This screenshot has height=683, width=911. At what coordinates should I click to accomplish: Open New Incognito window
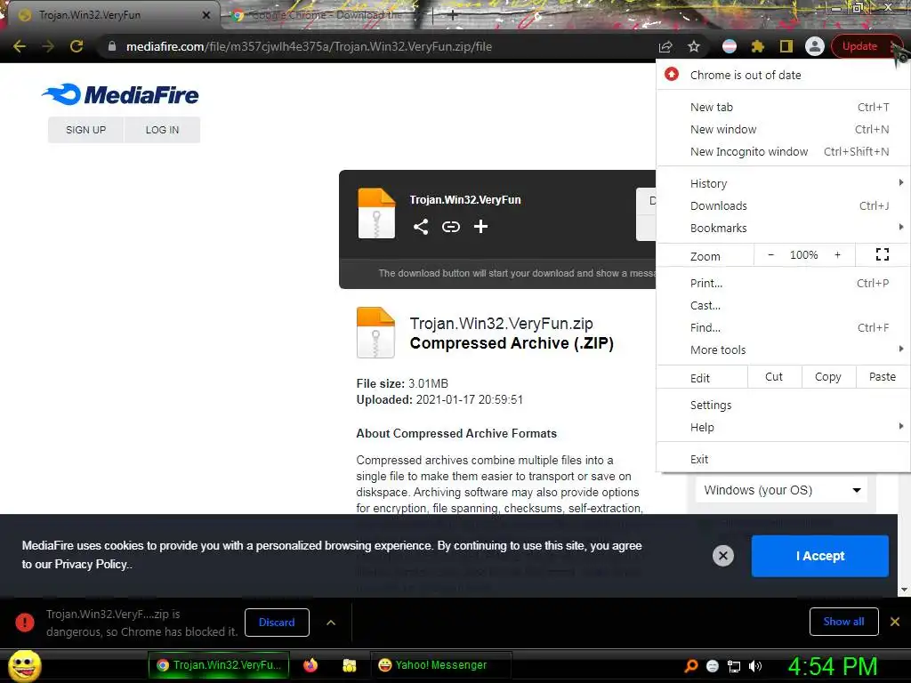pos(783,151)
